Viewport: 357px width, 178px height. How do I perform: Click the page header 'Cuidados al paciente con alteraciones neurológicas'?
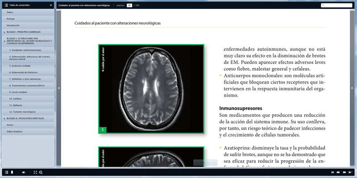tap(117, 23)
